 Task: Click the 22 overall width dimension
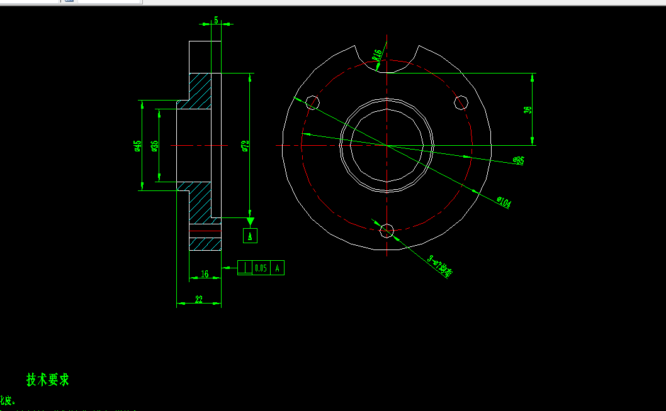click(x=198, y=299)
